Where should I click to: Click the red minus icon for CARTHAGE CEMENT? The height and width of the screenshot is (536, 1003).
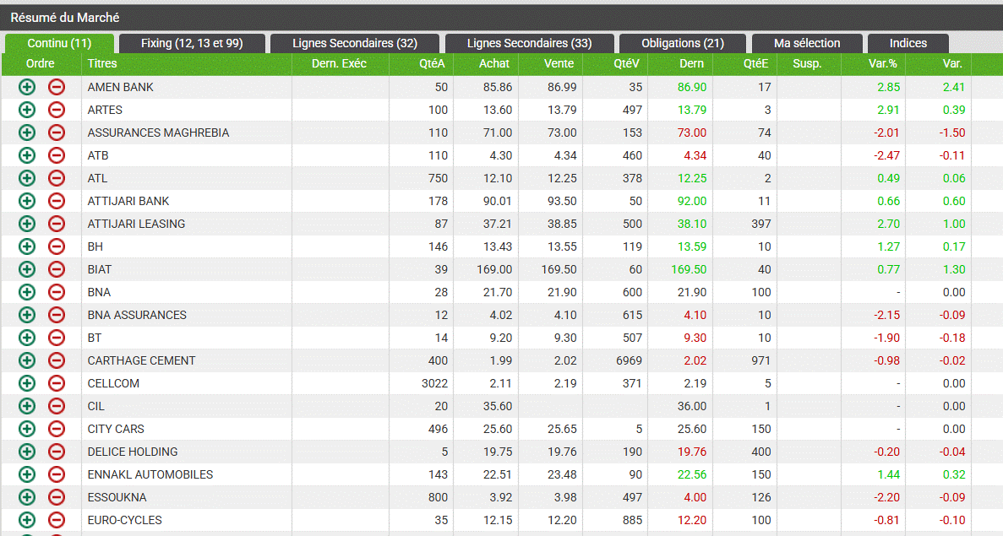(x=57, y=360)
